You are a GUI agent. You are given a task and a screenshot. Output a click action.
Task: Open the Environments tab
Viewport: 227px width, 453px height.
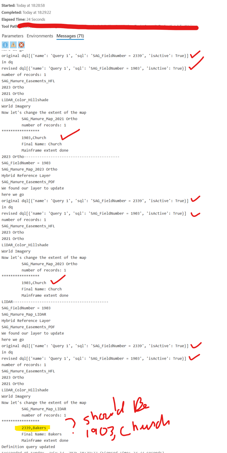coord(40,36)
